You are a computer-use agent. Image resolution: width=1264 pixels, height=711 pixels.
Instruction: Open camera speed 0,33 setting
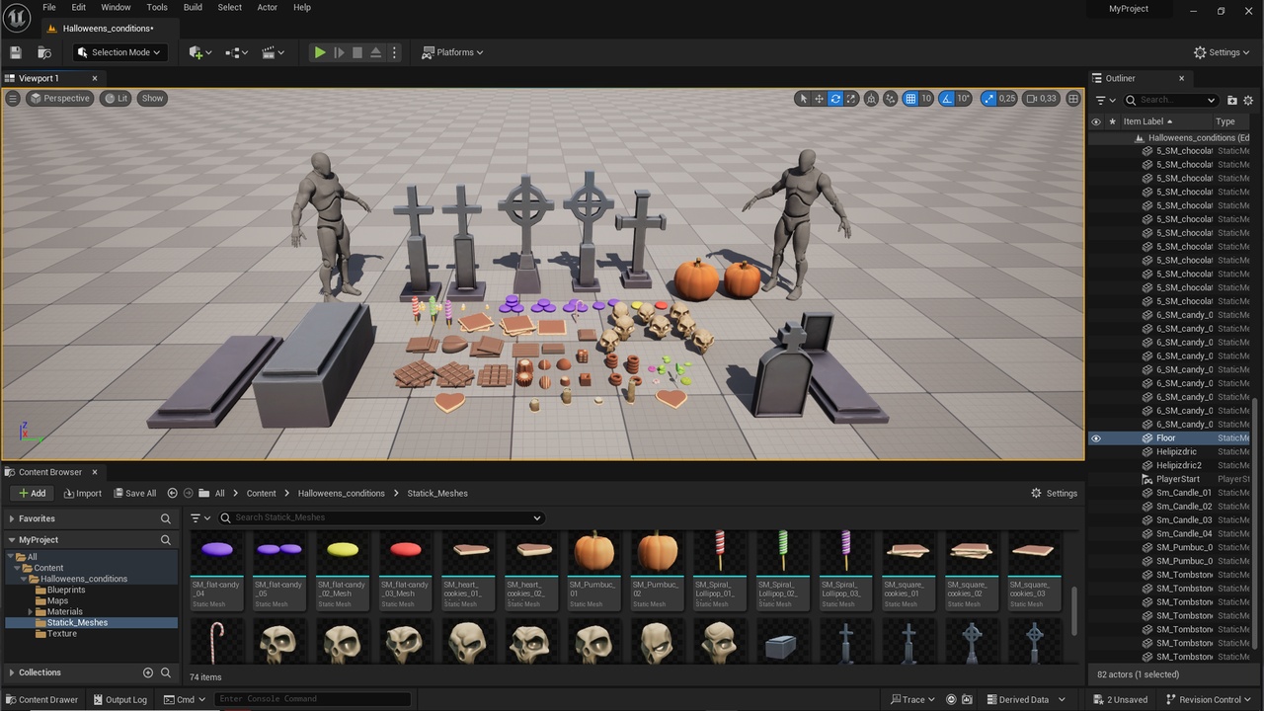point(1041,99)
